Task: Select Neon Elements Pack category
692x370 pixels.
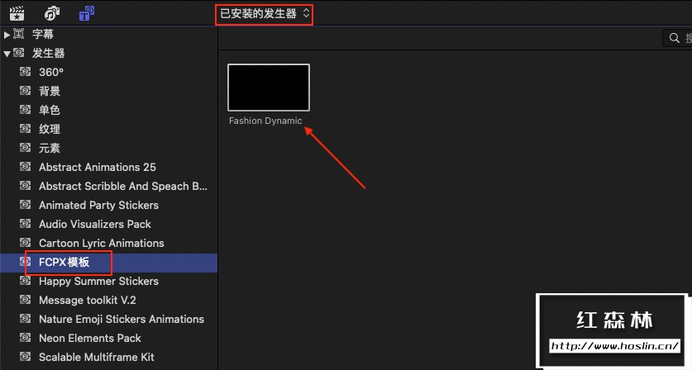Action: (x=108, y=338)
